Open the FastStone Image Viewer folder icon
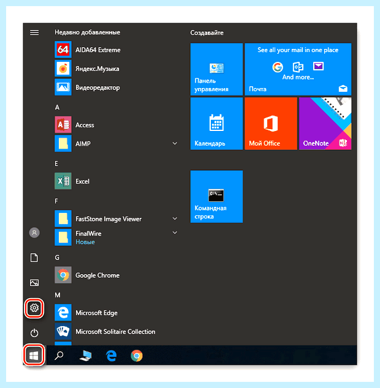380x388 pixels. tap(63, 218)
